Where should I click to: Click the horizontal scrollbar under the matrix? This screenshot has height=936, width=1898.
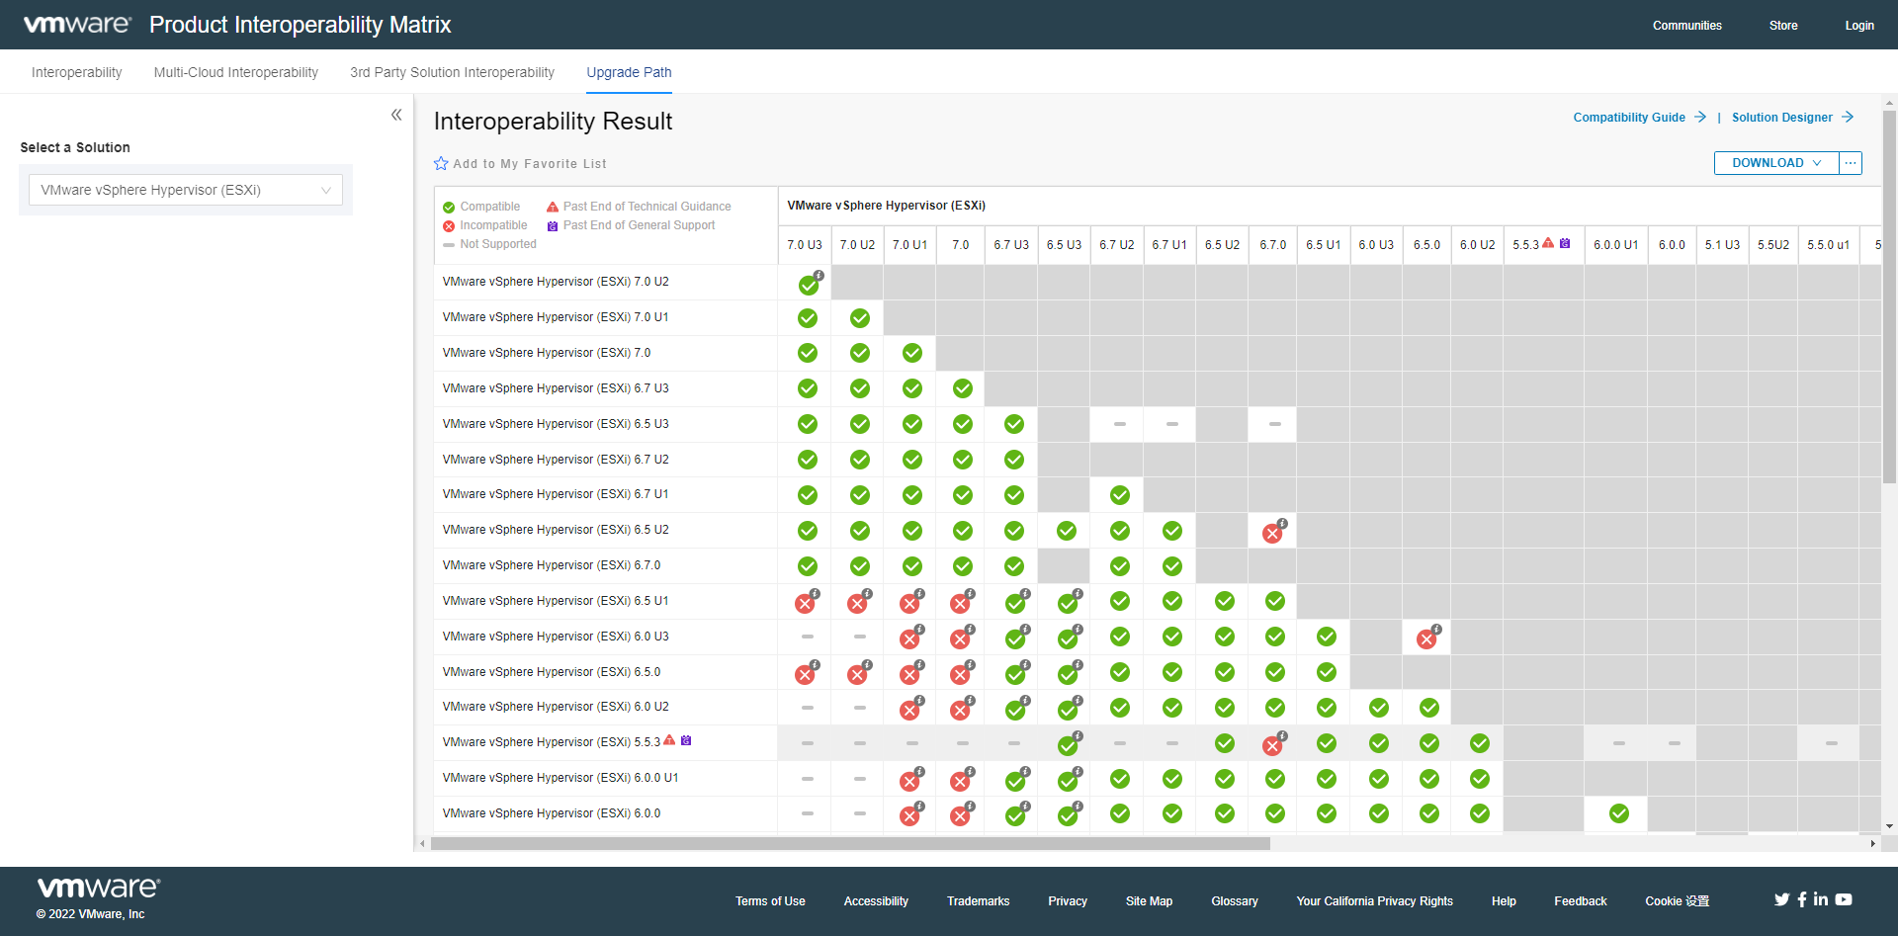(850, 844)
